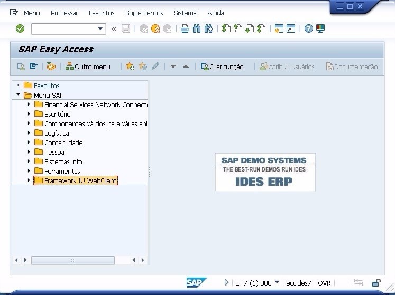The image size is (395, 295).
Task: Click the green Enter checkmark icon
Action: (x=20, y=28)
